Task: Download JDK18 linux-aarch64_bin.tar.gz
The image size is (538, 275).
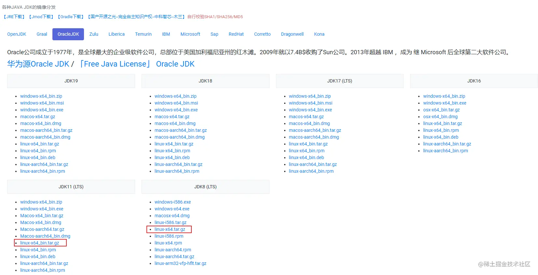Action: (x=178, y=164)
